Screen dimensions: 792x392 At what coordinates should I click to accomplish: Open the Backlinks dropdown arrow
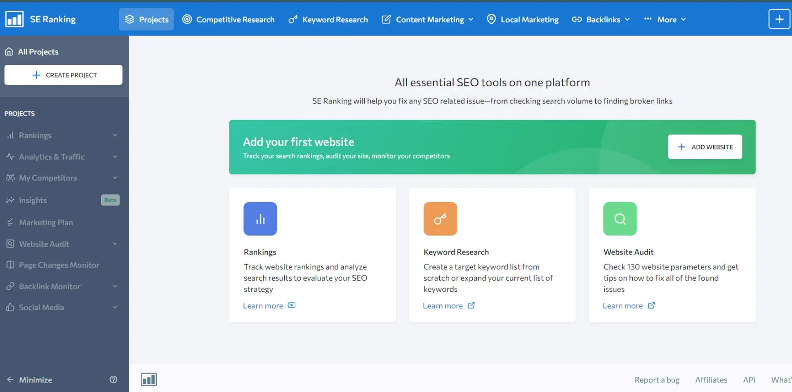point(627,19)
